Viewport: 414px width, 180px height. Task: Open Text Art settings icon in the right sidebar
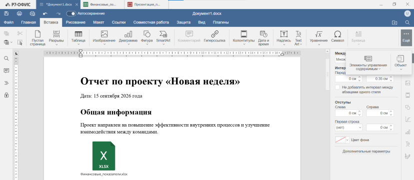pyautogui.click(x=407, y=144)
